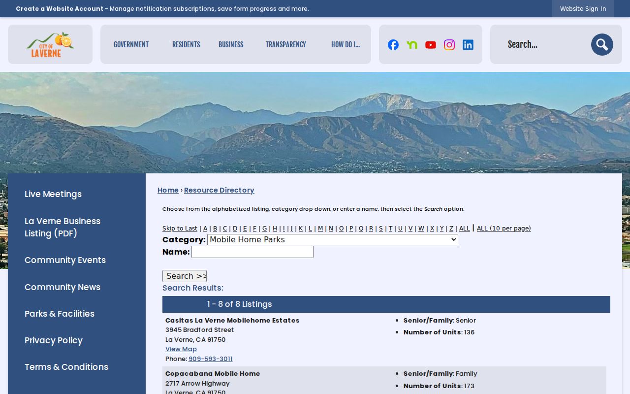Open the Nextdoor social icon
This screenshot has width=630, height=394.
[412, 45]
